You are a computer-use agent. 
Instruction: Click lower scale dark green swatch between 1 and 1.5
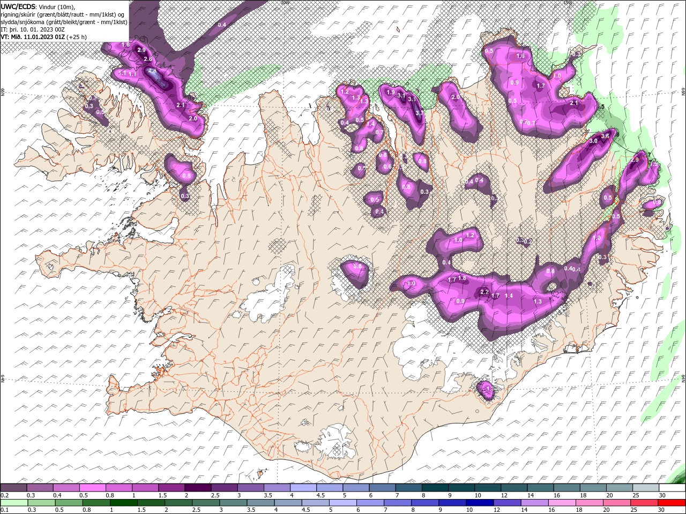click(123, 503)
